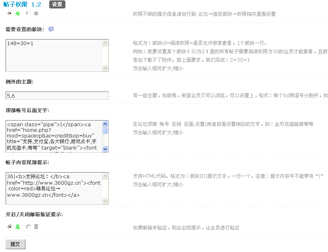The image size is (328, 252).
Task: Open the 设置 tab at the top
Action: 57,4
